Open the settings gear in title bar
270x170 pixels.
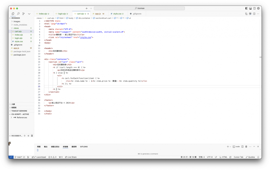pyautogui.click(x=258, y=8)
